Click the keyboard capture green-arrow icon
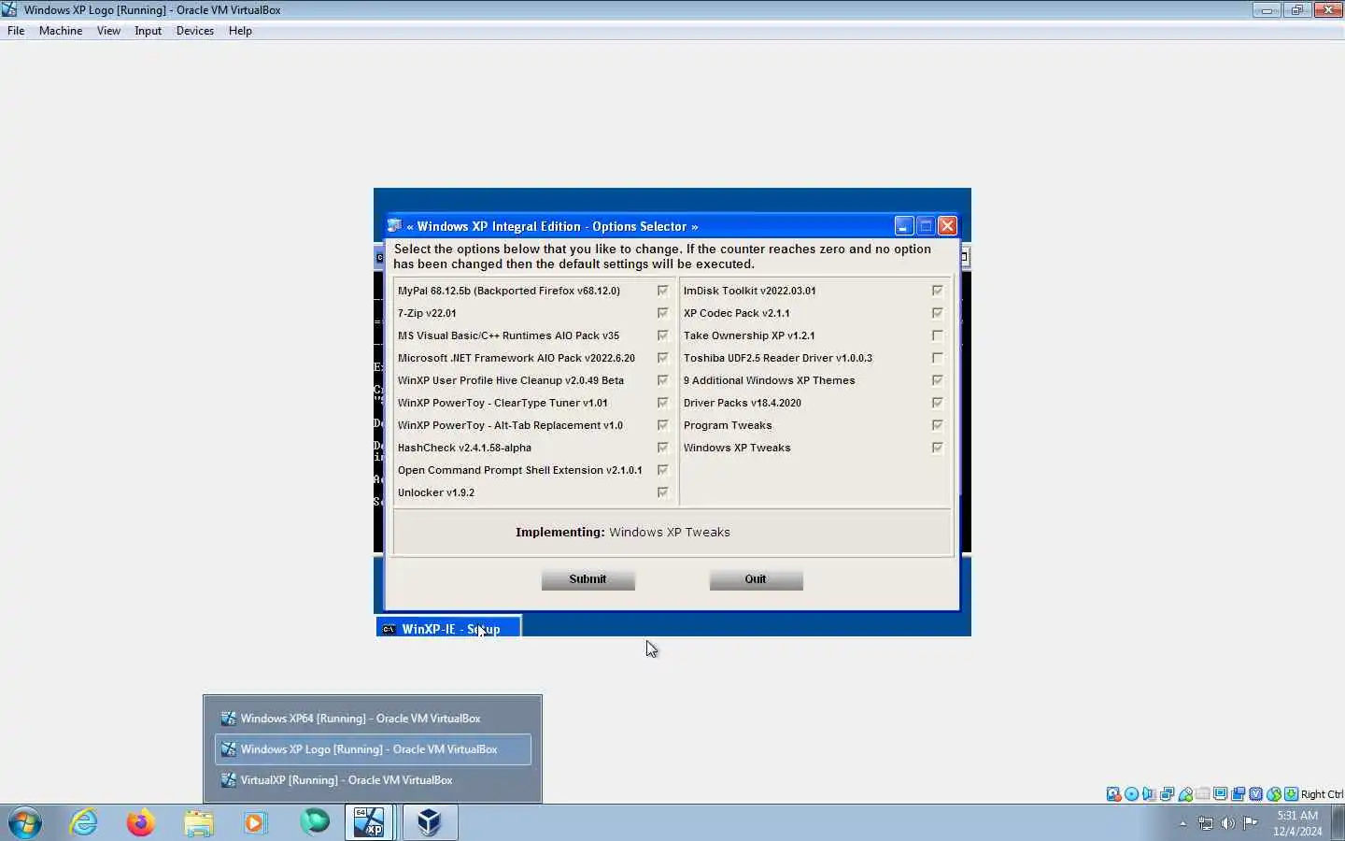The image size is (1345, 841). click(1291, 794)
